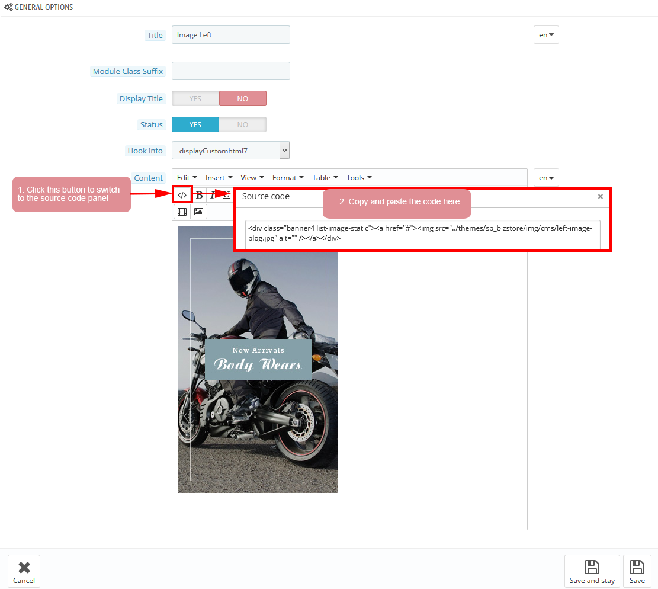
Task: Click the Status label
Action: pyautogui.click(x=151, y=124)
